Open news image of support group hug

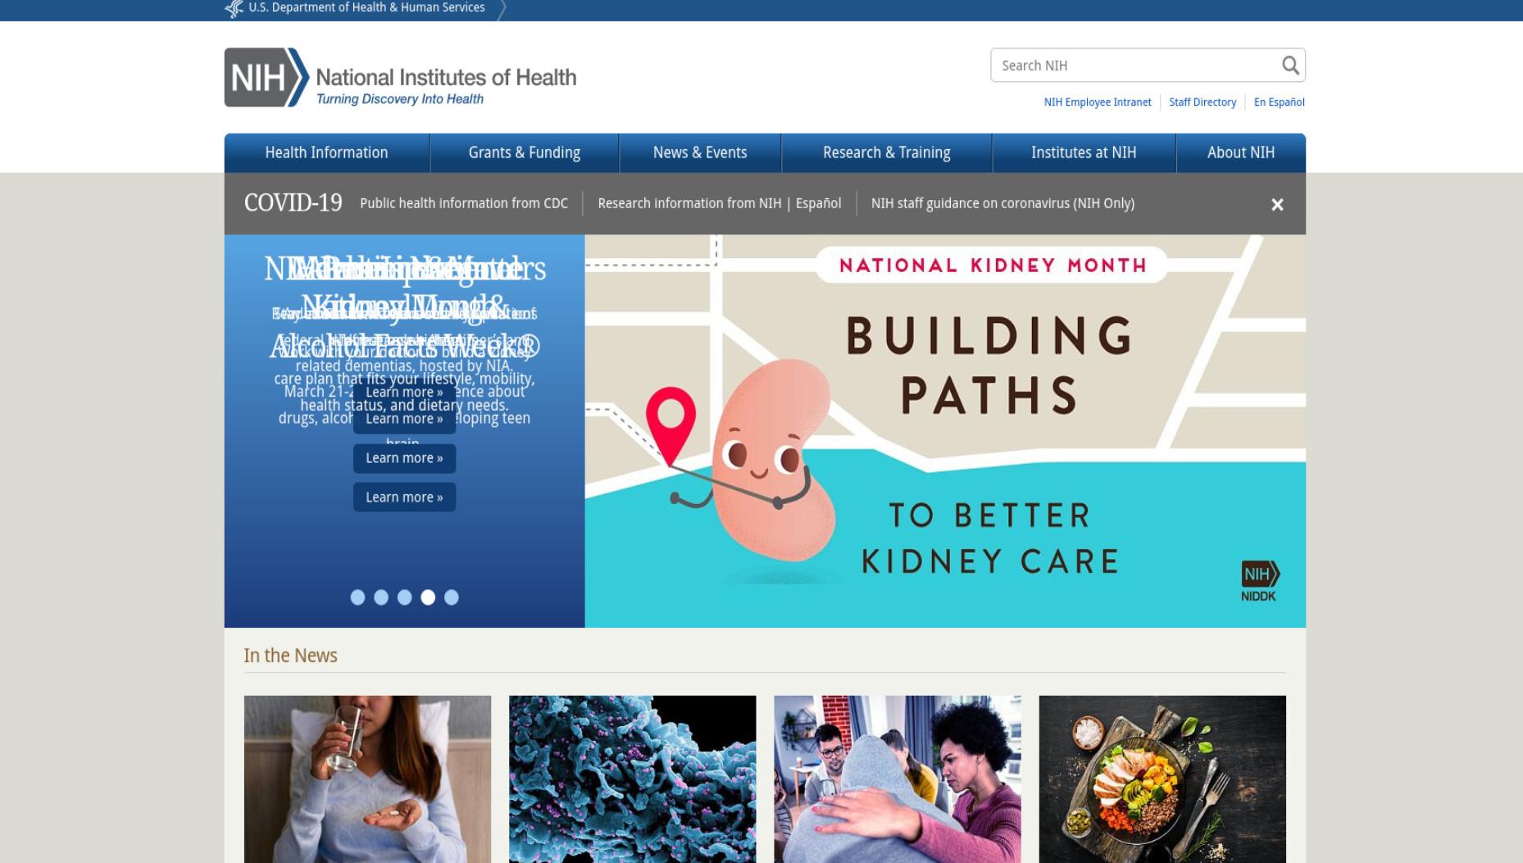click(898, 779)
